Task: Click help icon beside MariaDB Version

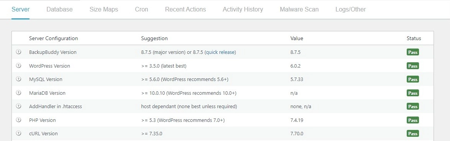Action: click(x=19, y=93)
